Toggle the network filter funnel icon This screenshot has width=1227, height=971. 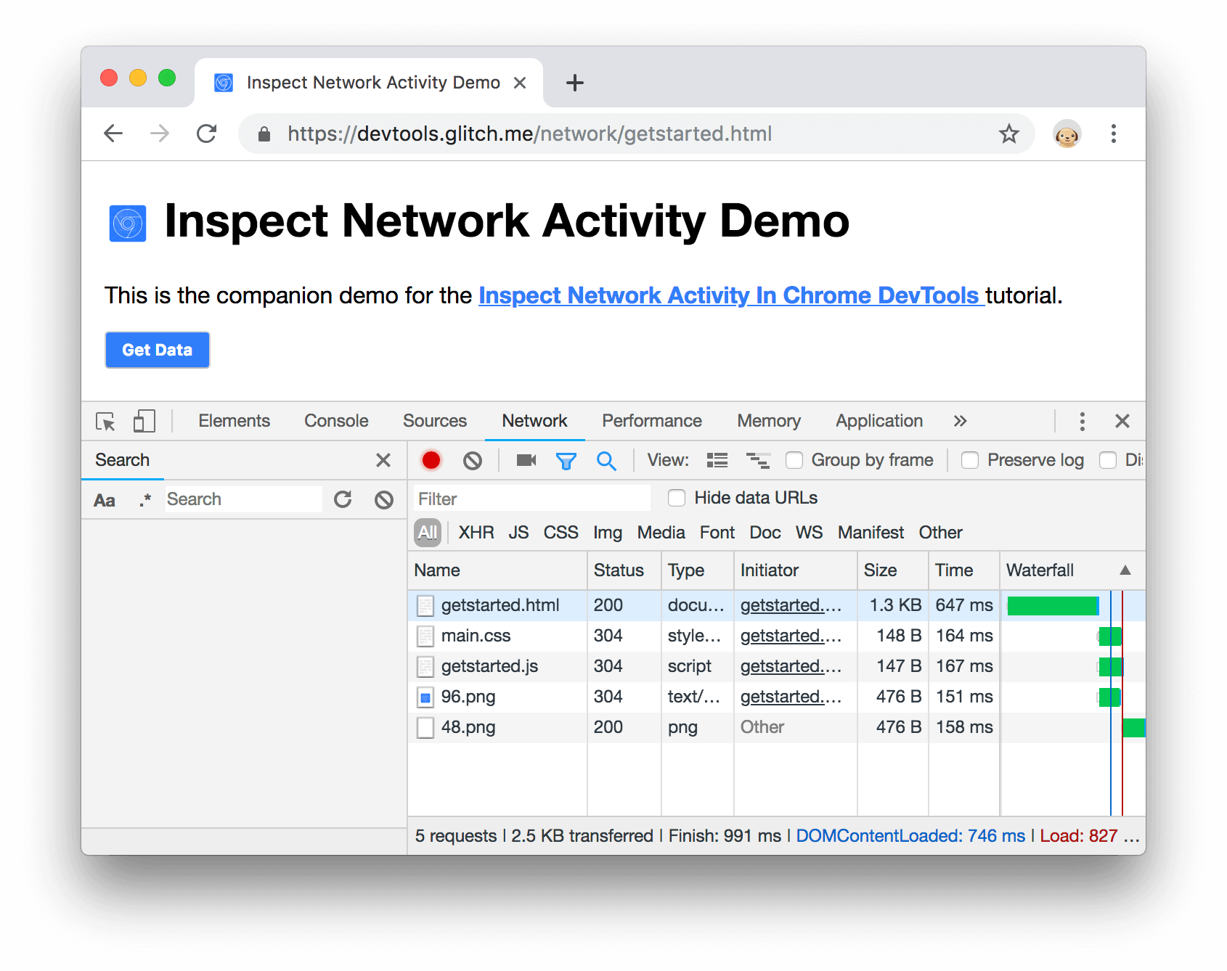[566, 460]
